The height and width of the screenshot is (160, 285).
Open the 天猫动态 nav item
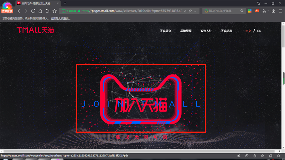coord(227,31)
